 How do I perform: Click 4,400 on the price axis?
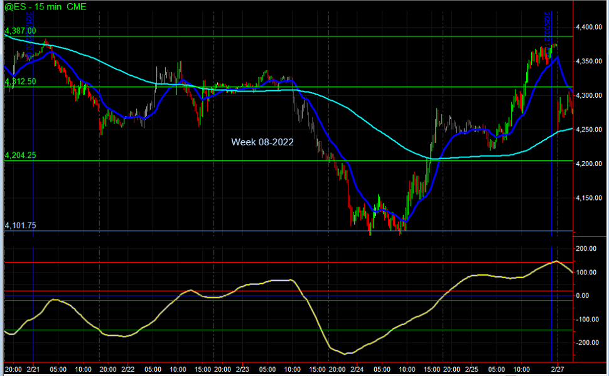point(588,28)
